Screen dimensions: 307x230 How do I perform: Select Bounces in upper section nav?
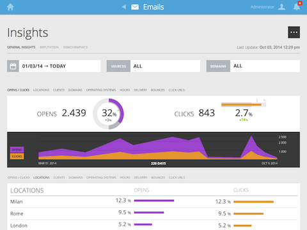click(158, 90)
